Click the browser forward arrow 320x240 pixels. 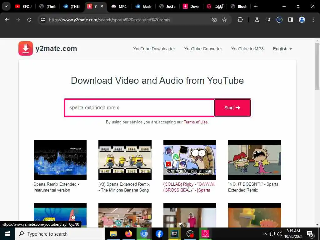[18, 20]
